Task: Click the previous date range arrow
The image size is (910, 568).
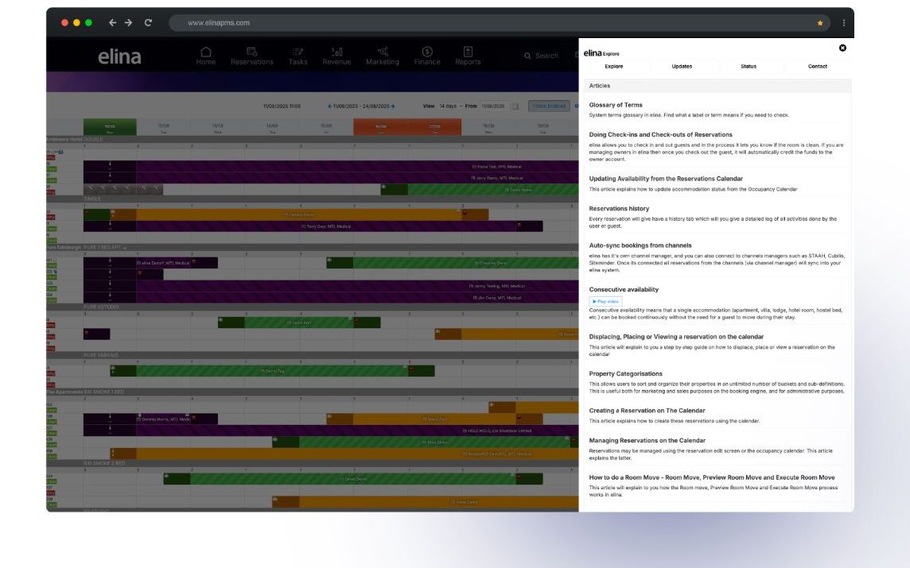Action: pyautogui.click(x=329, y=106)
